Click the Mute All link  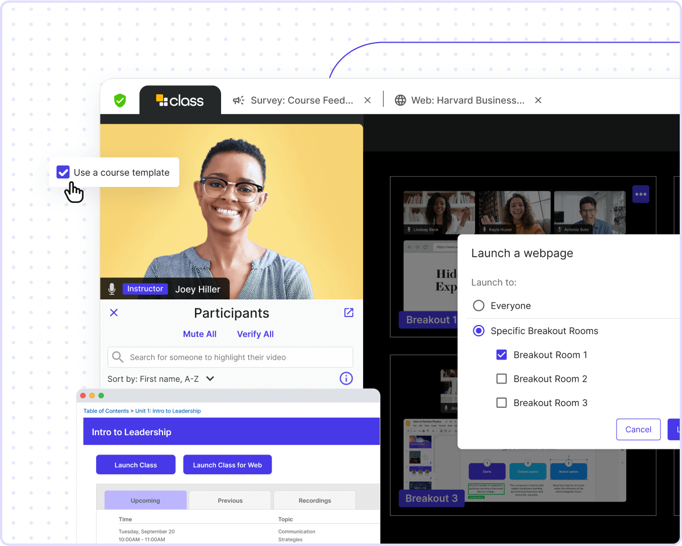[199, 334]
